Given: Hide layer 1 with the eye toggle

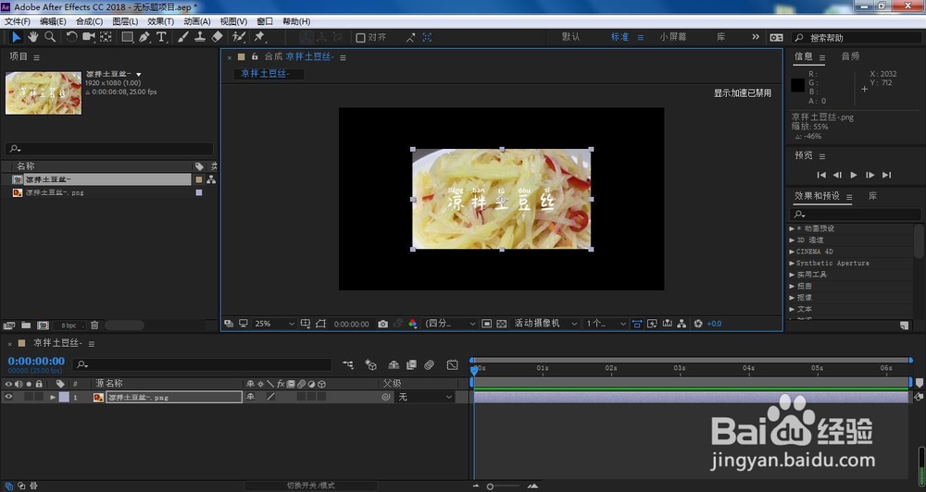Looking at the screenshot, I should coord(8,397).
